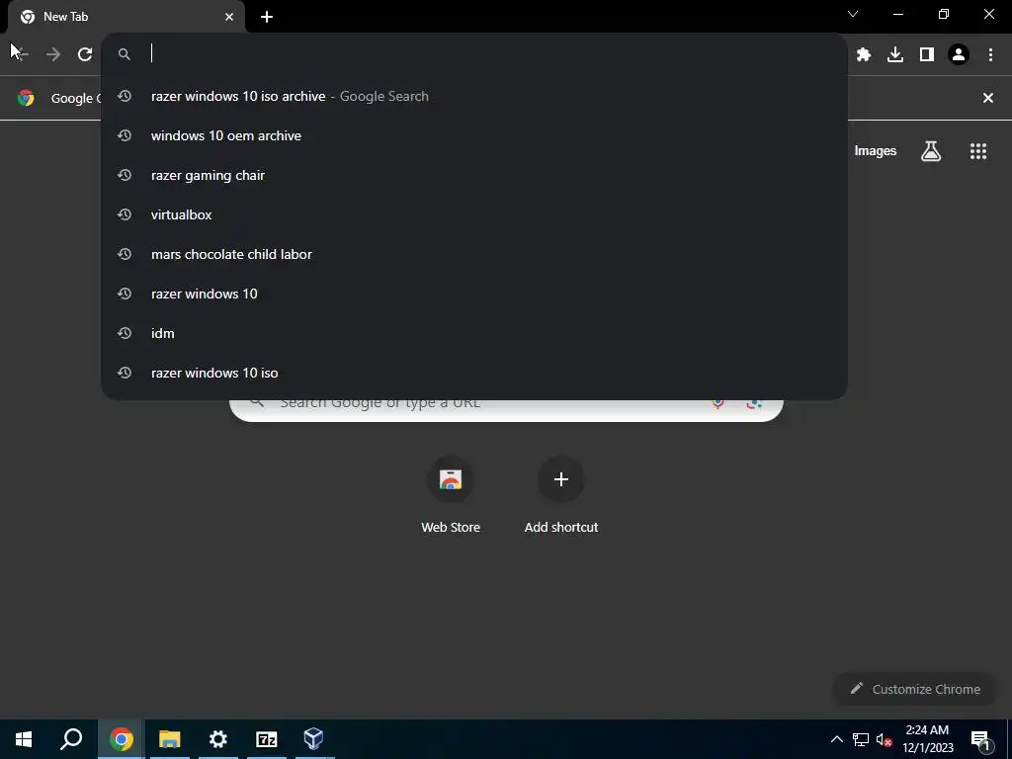Open the notification center icon
Viewport: 1012px width, 759px height.
click(981, 740)
